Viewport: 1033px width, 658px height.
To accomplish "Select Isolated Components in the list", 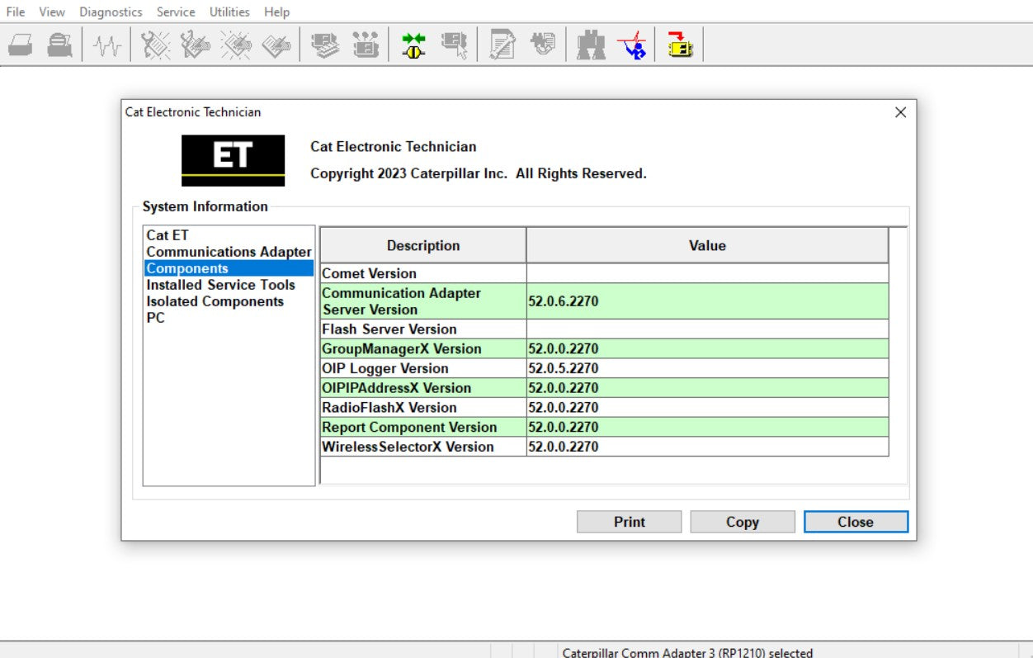I will coord(215,301).
